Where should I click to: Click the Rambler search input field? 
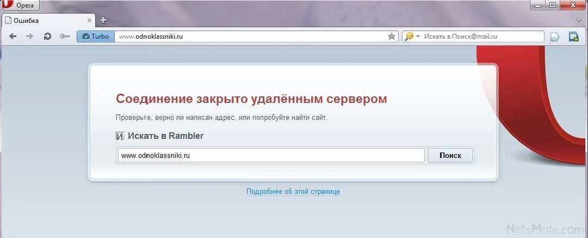click(271, 155)
